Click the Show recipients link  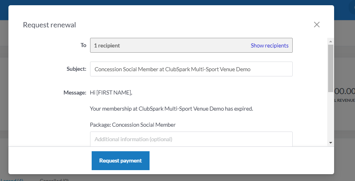coord(269,45)
